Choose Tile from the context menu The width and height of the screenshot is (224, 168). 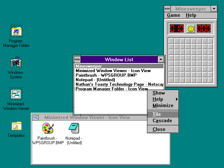(x=163, y=114)
